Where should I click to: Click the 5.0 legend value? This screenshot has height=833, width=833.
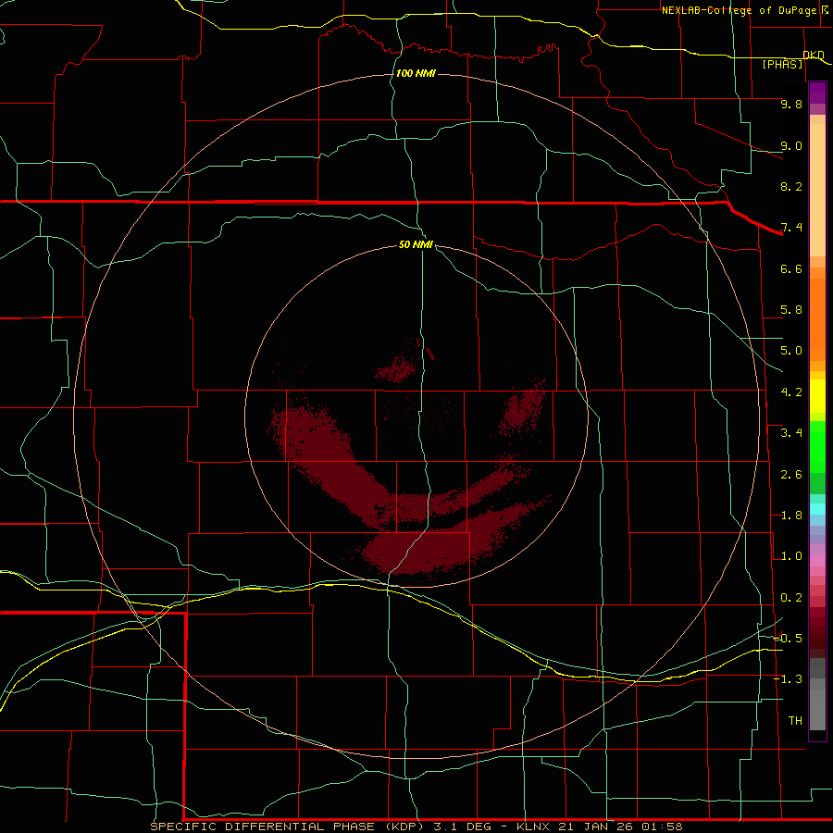click(x=791, y=351)
